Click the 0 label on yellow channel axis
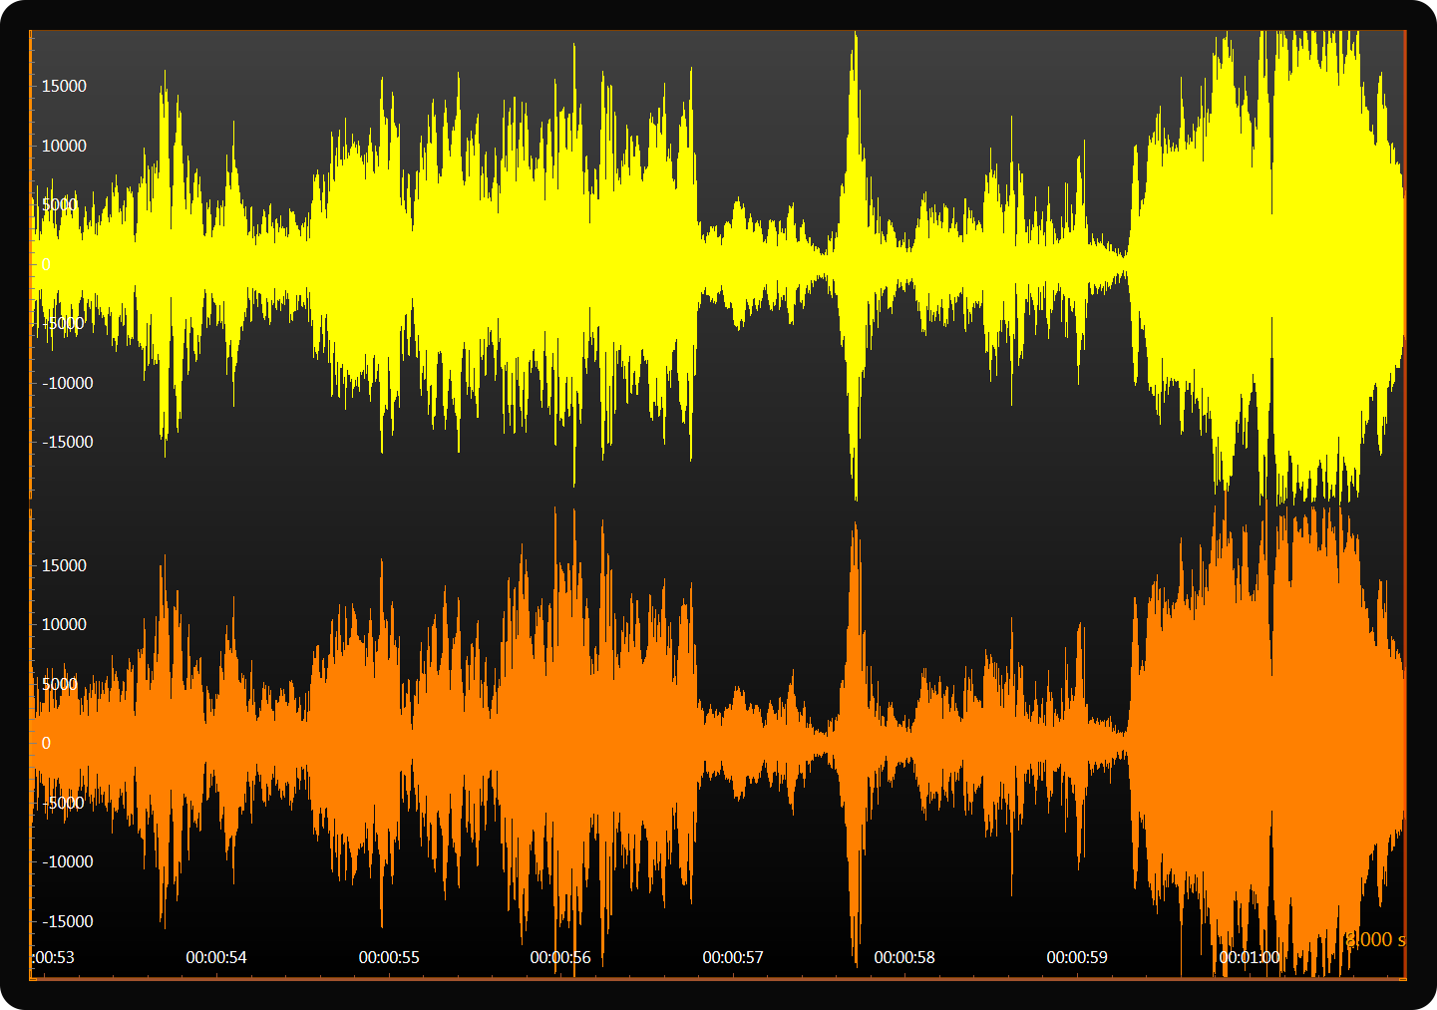 (x=46, y=265)
